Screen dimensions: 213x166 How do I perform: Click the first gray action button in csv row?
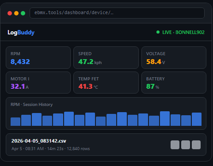pyautogui.click(x=175, y=145)
